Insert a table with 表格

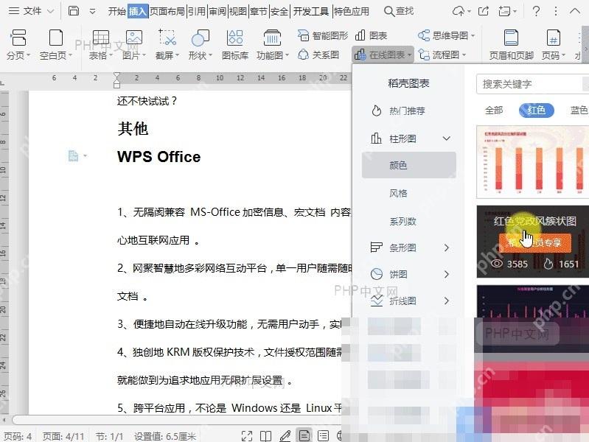click(101, 45)
